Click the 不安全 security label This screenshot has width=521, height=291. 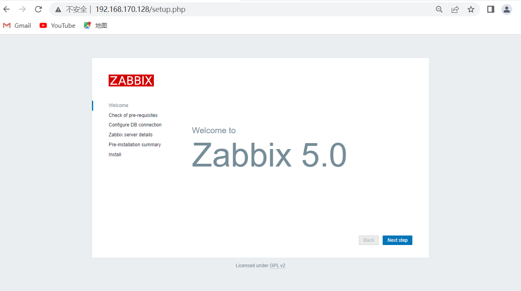coord(77,10)
